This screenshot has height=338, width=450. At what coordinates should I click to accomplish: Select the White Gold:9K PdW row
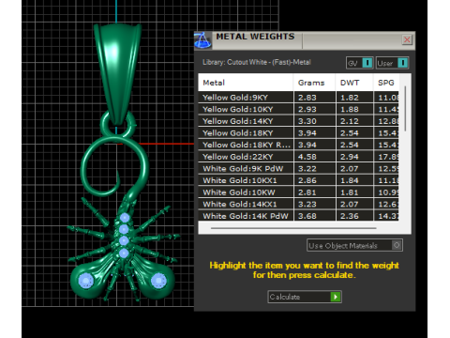(298, 169)
